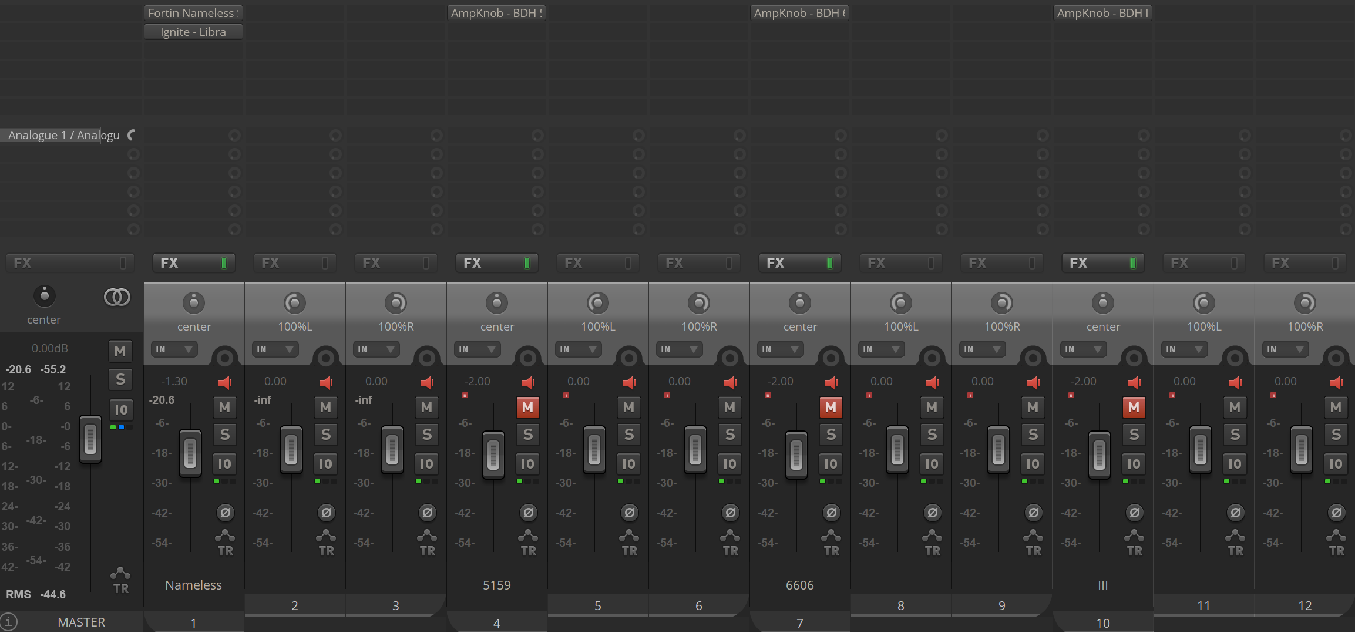1355x633 pixels.
Task: Open the Ignite - Libra plugin slot
Action: pyautogui.click(x=193, y=32)
